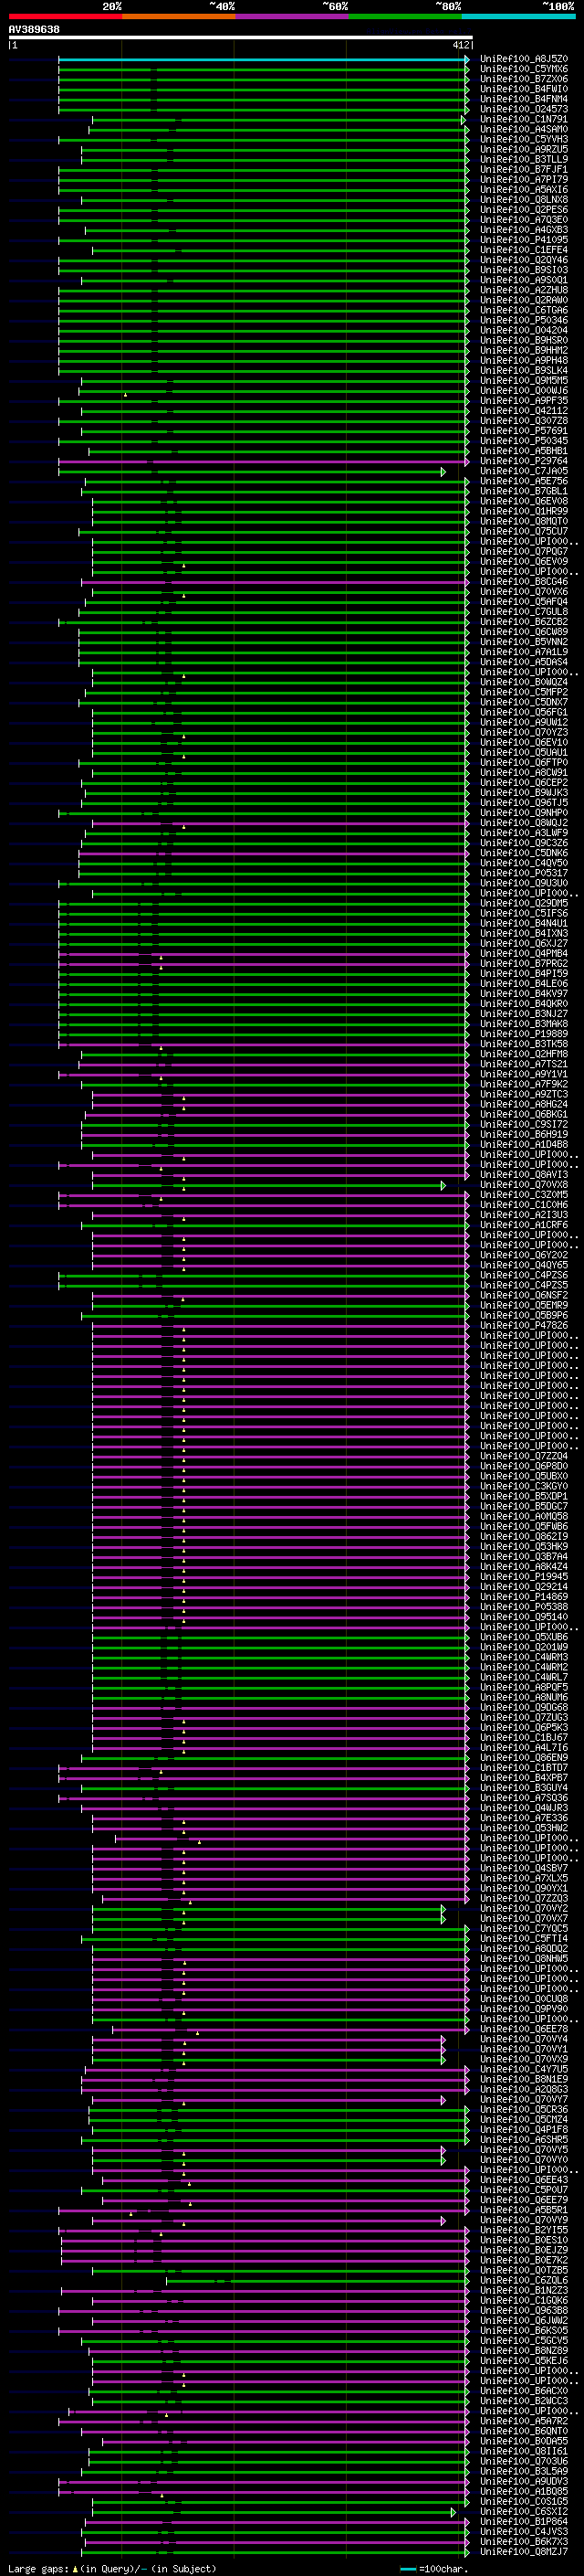Open the UniRef100_A5DAS4 hit
The image size is (584, 2576).
coord(524,662)
